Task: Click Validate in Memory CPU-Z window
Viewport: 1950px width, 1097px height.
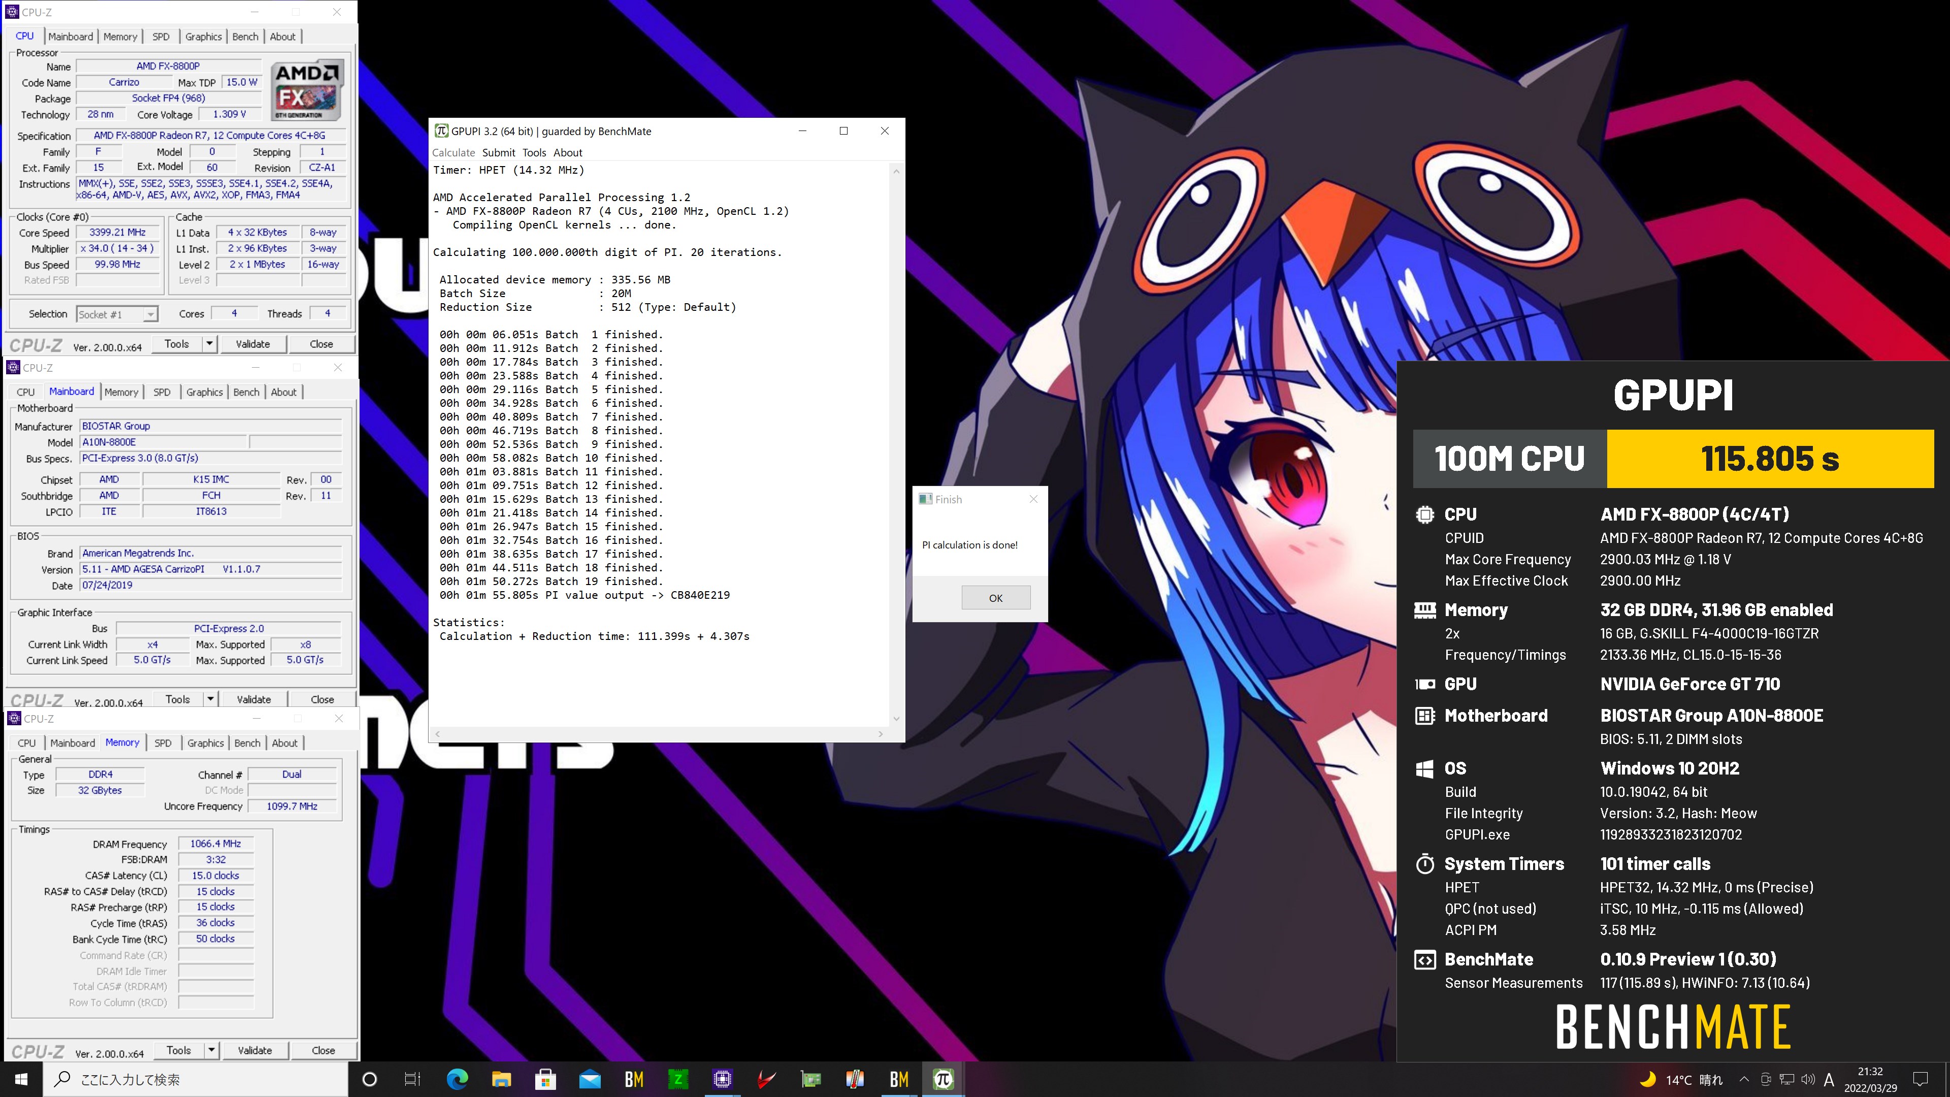Action: [x=255, y=1051]
